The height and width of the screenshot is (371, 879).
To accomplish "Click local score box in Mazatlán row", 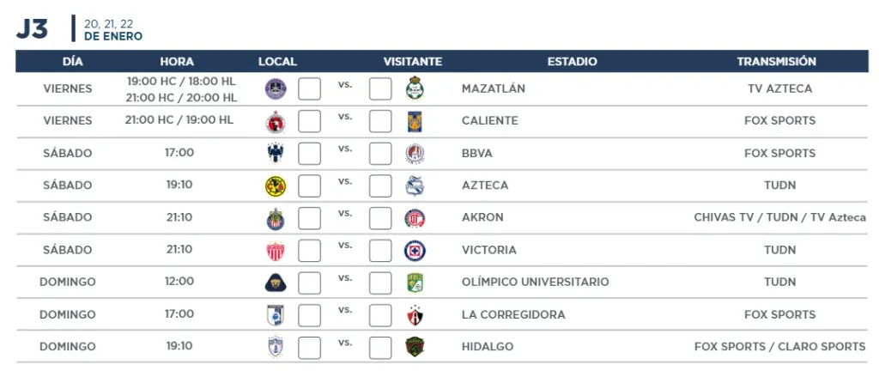I will (309, 89).
